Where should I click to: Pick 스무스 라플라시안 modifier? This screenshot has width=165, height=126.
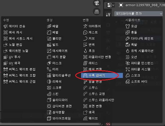click(x=99, y=100)
